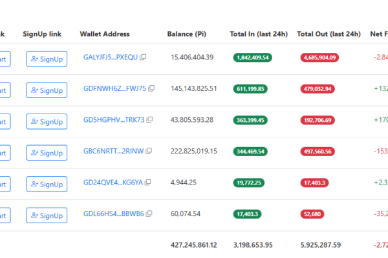388x258 pixels.
Task: Copy the GBC6NRTT...2RINW wallet address
Action: 149,151
